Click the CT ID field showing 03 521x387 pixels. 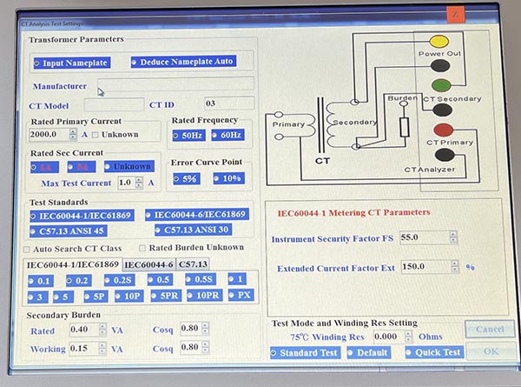(229, 103)
